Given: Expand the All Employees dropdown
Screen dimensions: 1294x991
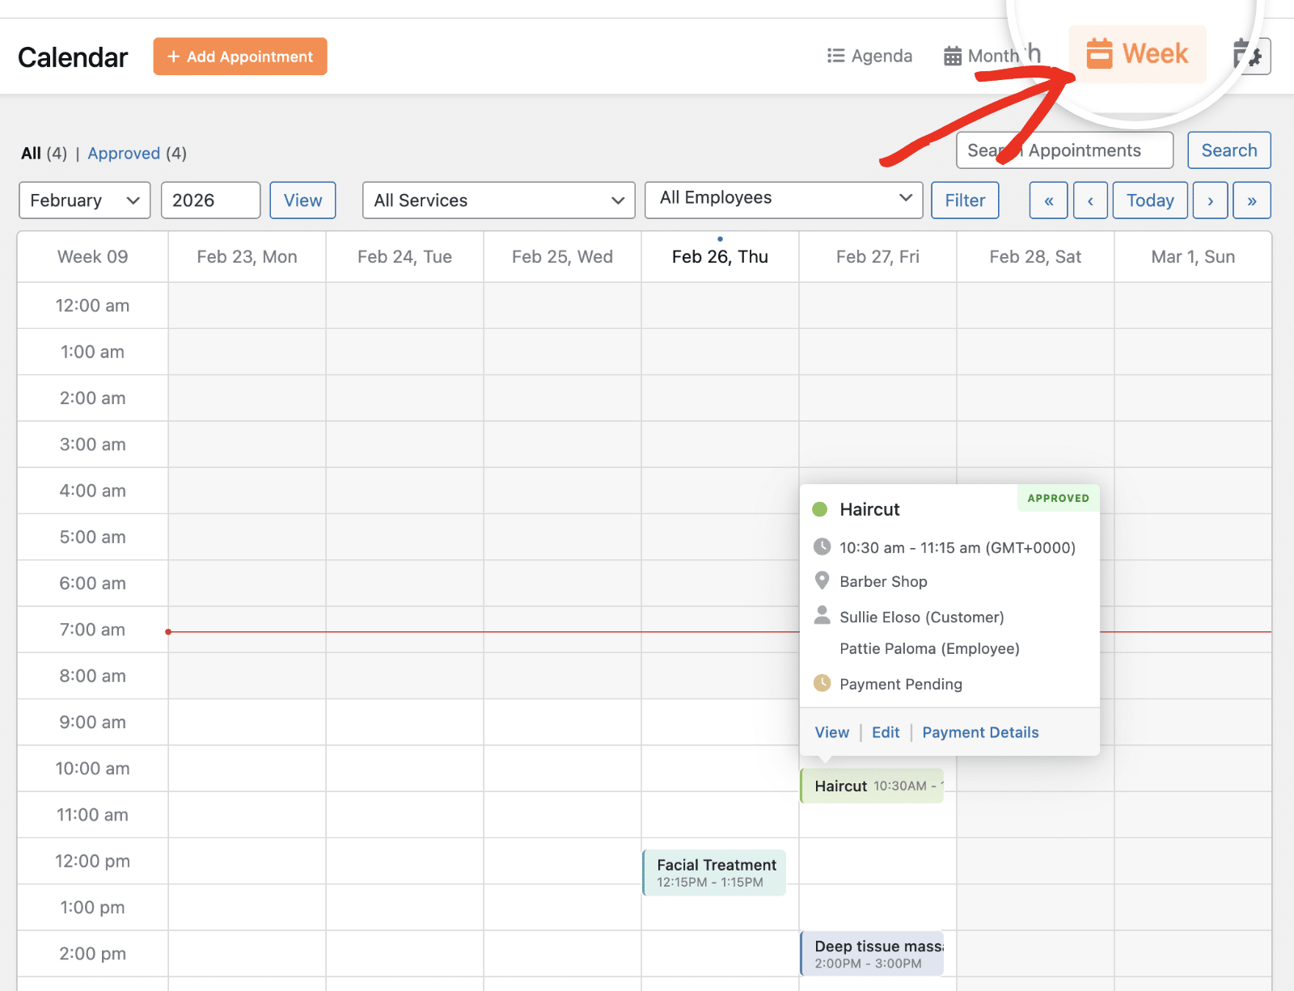Looking at the screenshot, I should click(x=783, y=199).
